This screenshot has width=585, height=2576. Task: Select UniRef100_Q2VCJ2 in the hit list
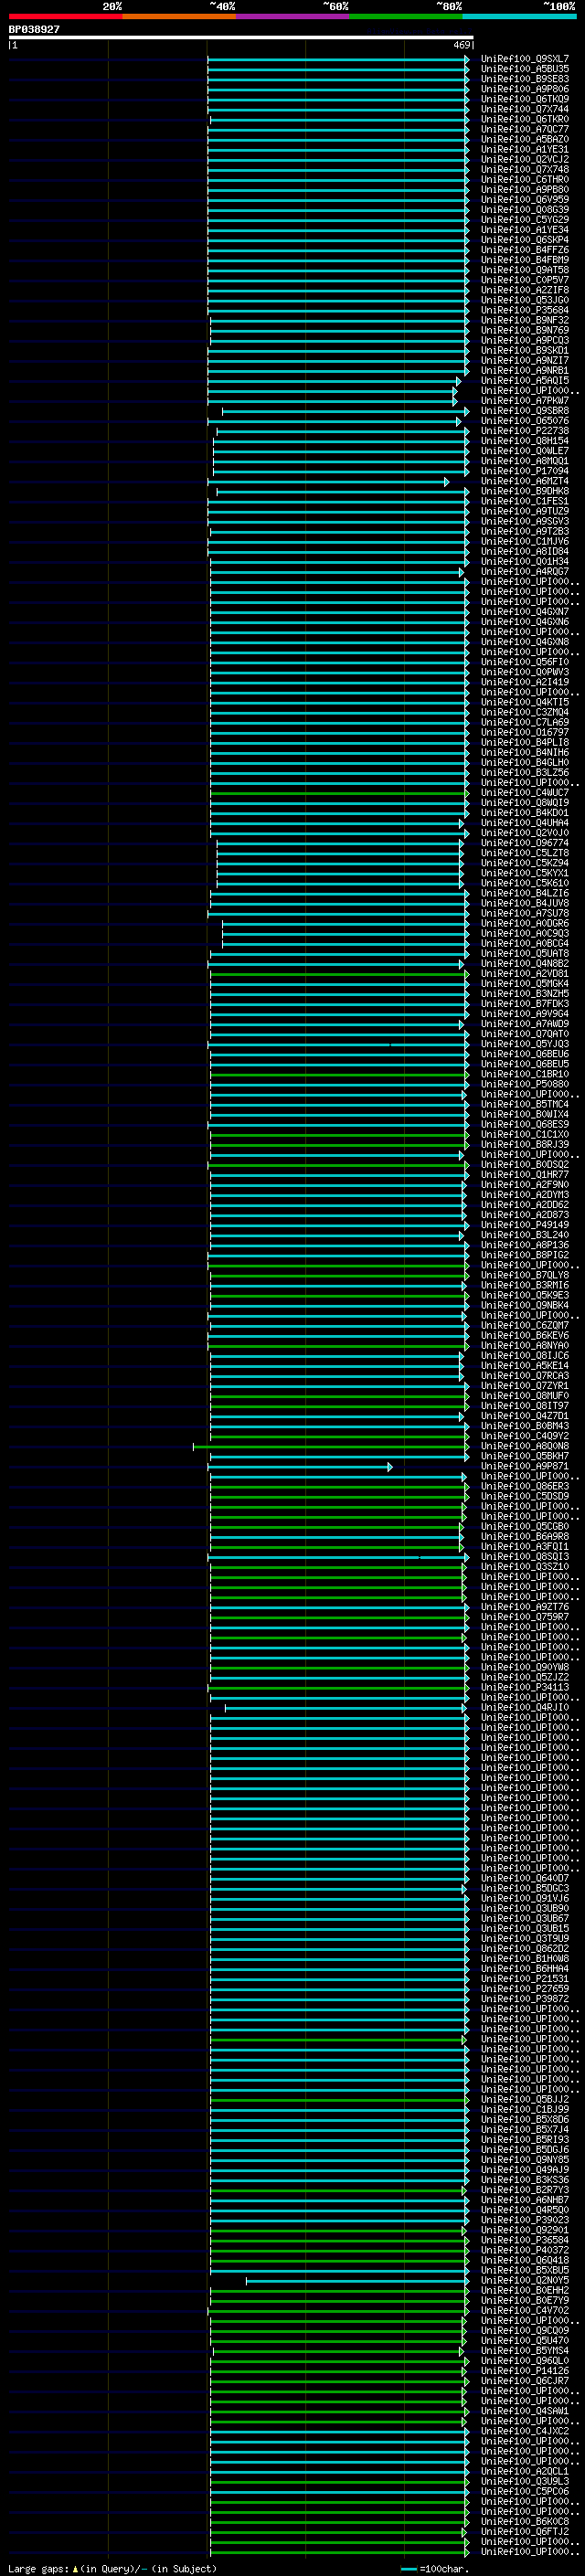click(x=525, y=159)
